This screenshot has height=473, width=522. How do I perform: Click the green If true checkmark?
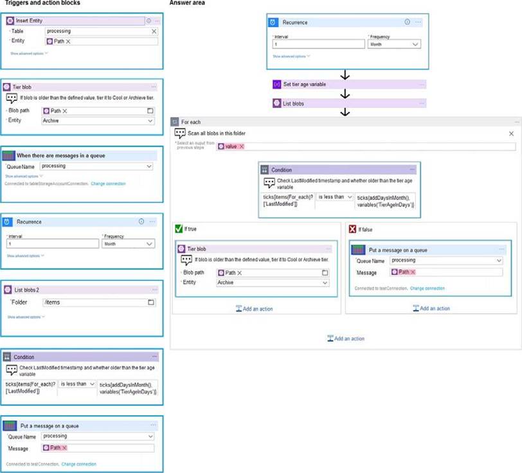pyautogui.click(x=179, y=229)
